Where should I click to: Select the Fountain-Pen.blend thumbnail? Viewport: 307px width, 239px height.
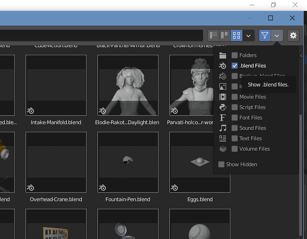(x=128, y=162)
